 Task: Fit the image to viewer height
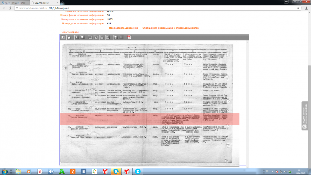point(108,37)
